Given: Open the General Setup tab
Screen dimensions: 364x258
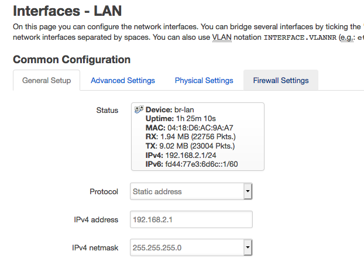Looking at the screenshot, I should 46,80.
